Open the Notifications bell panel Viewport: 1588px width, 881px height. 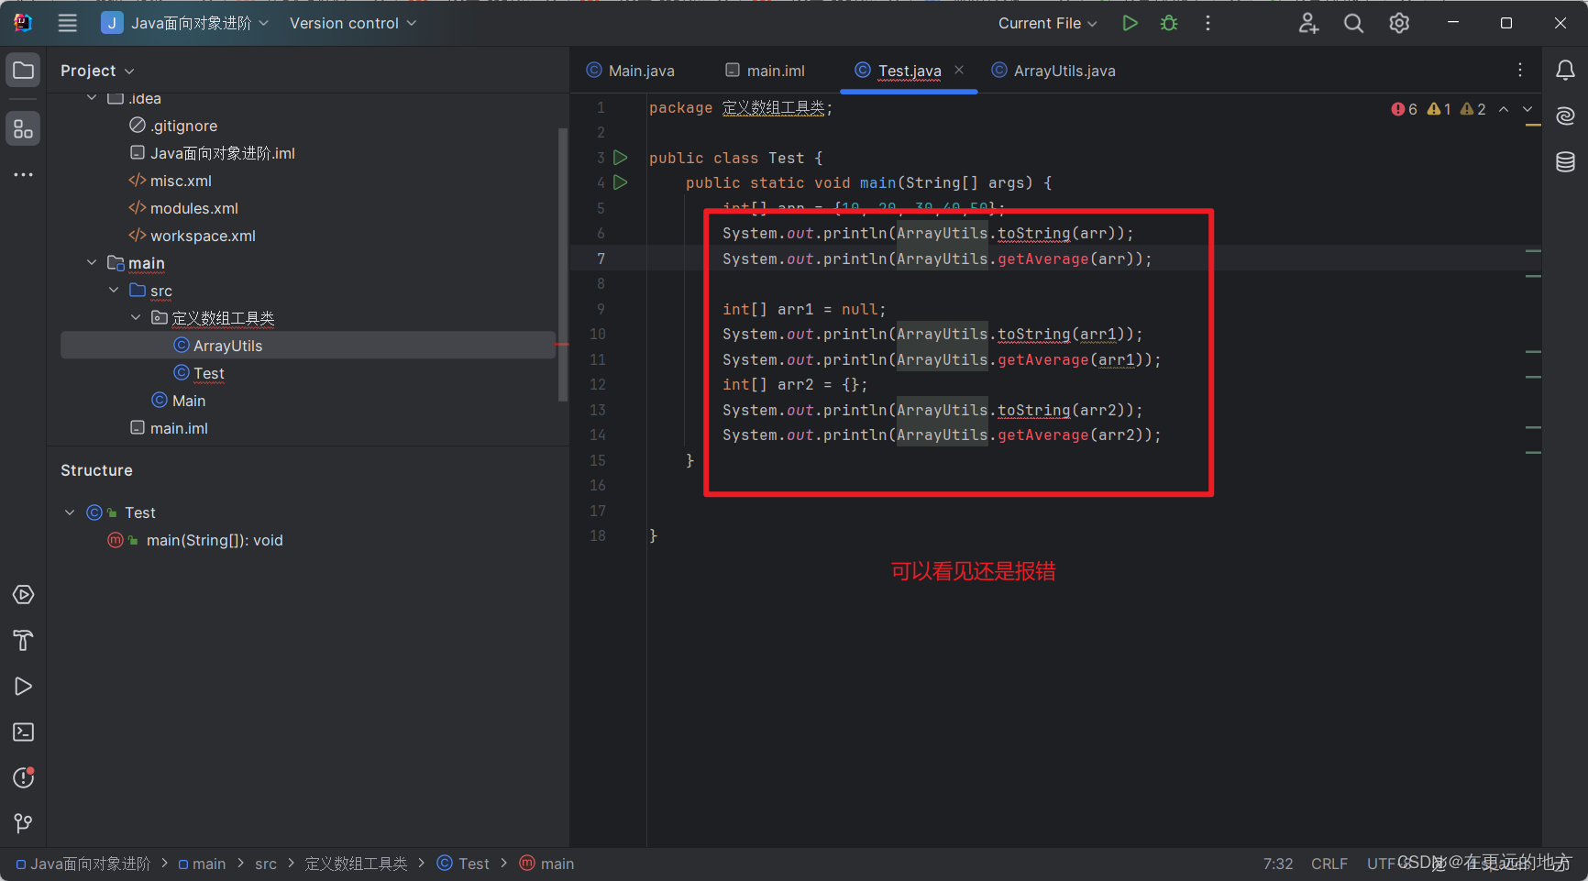[1565, 70]
